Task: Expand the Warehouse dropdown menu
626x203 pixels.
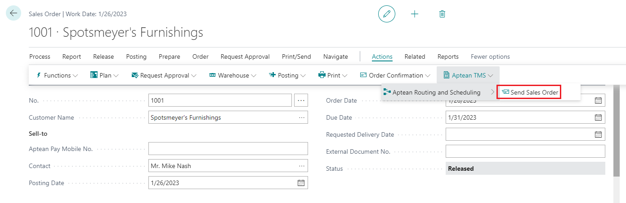Action: tap(233, 75)
